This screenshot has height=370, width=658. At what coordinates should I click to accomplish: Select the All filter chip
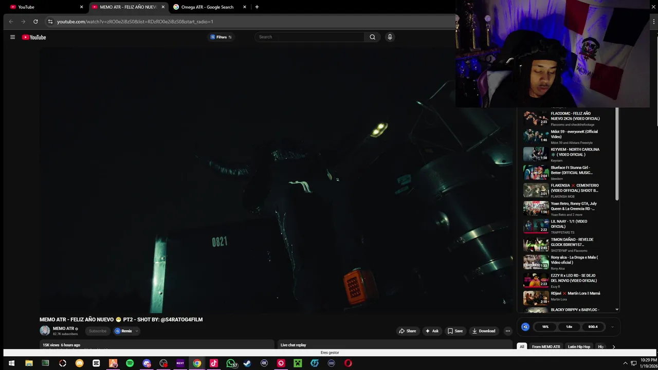click(x=522, y=346)
